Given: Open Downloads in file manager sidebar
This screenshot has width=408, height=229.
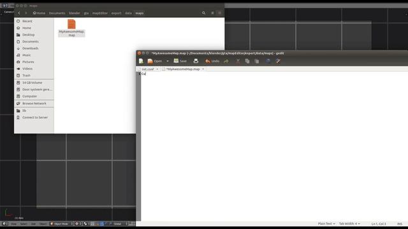Looking at the screenshot, I should coord(34,48).
